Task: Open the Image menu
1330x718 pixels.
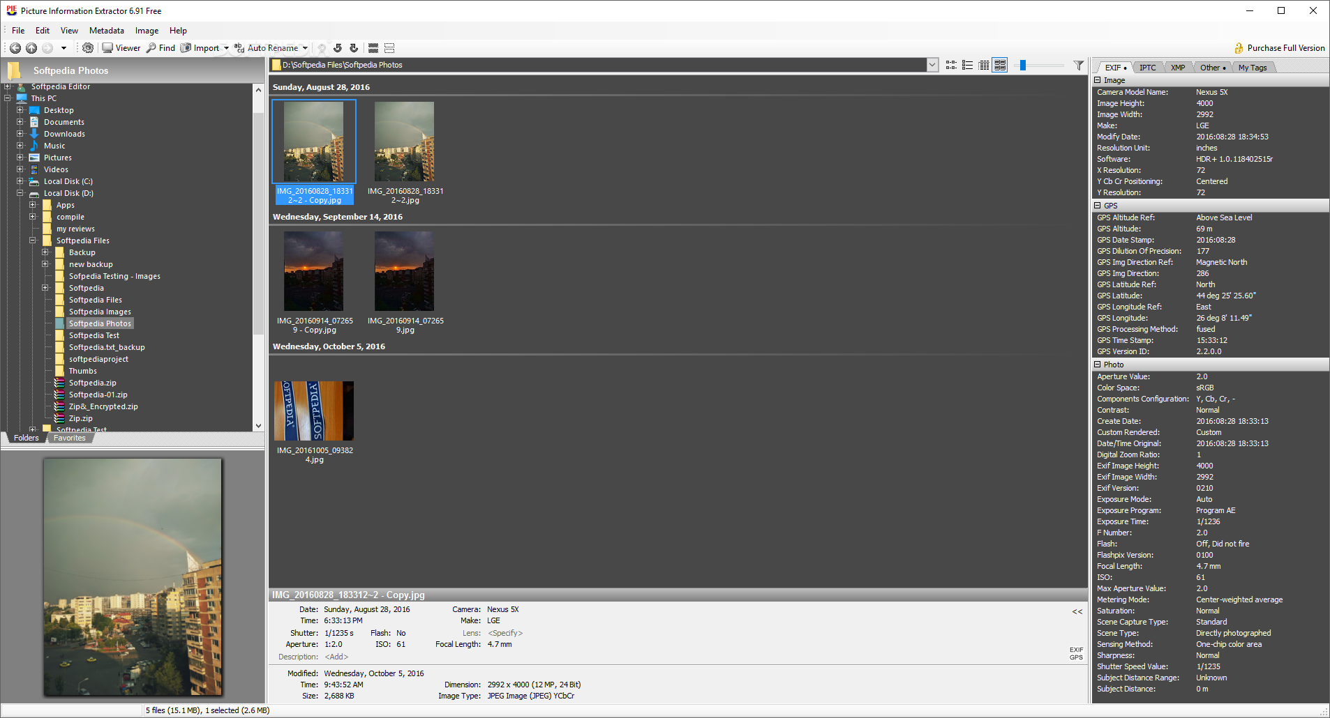Action: pyautogui.click(x=147, y=31)
